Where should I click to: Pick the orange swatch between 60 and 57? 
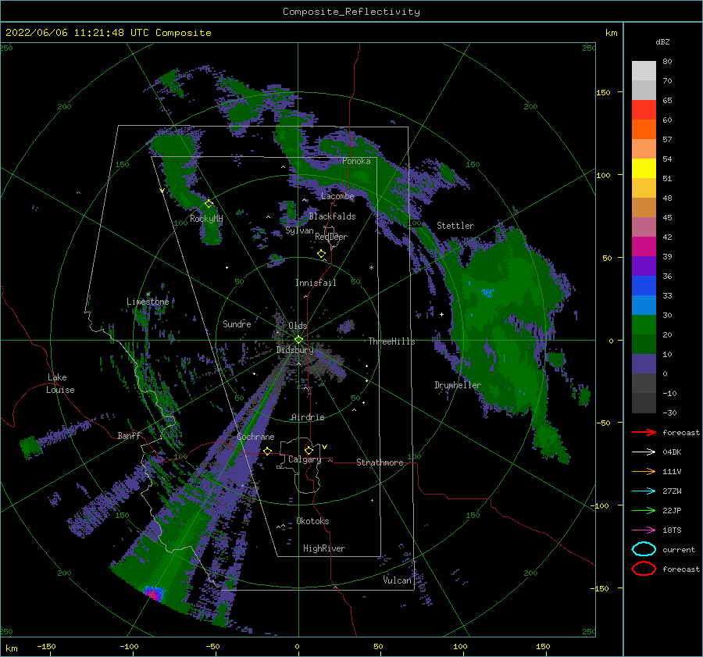coord(644,130)
